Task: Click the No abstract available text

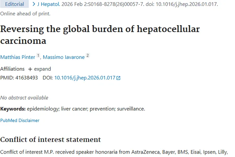Action: pyautogui.click(x=24, y=98)
